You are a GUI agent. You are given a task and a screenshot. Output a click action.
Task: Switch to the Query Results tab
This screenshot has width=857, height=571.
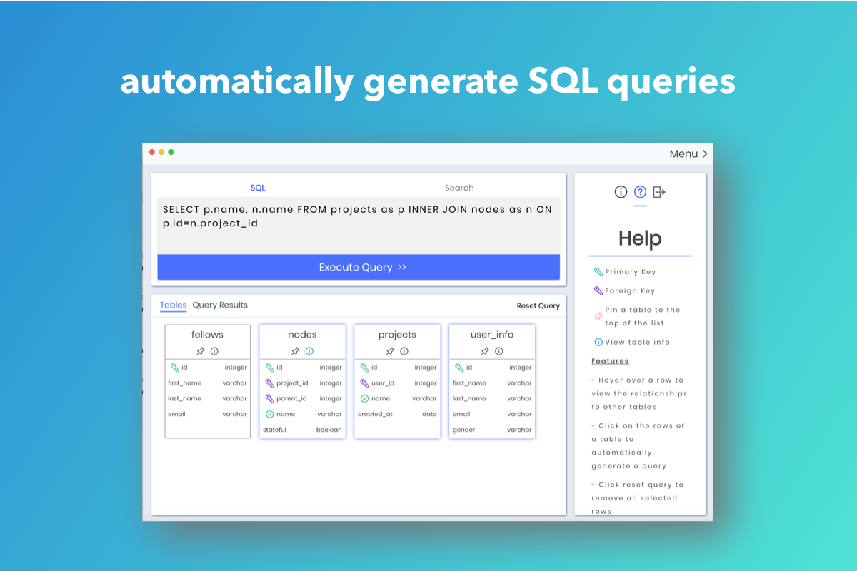coord(219,305)
